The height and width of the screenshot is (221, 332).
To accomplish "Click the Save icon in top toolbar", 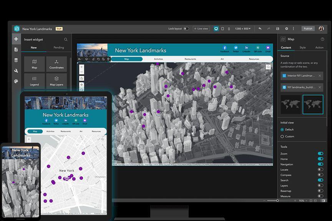I will pyautogui.click(x=278, y=29).
